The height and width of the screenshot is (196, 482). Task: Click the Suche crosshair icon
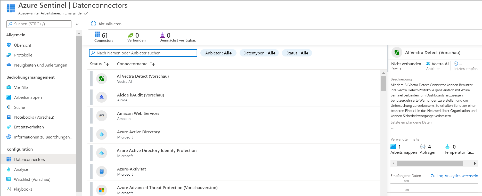[x=9, y=107]
